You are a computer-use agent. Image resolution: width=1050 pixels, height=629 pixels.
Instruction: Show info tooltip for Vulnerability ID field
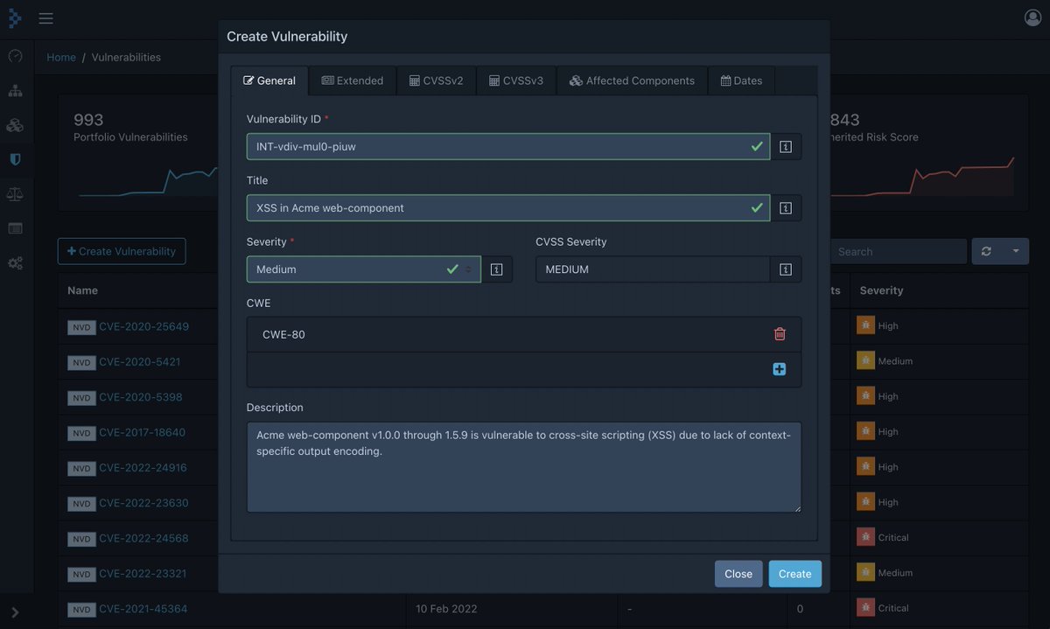pyautogui.click(x=785, y=146)
